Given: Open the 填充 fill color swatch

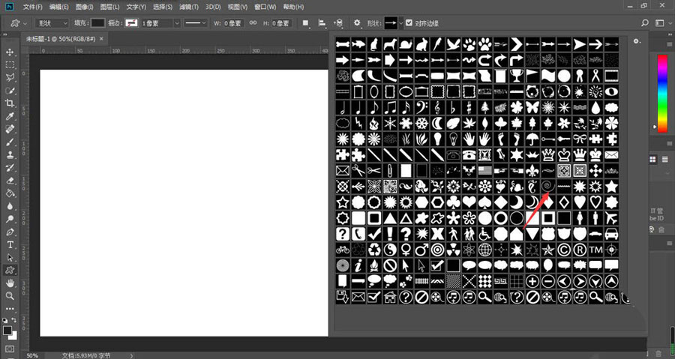Looking at the screenshot, I should (x=97, y=23).
